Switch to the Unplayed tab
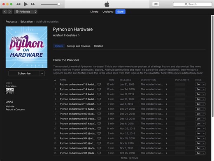The height and width of the screenshot is (161, 214). [108, 11]
